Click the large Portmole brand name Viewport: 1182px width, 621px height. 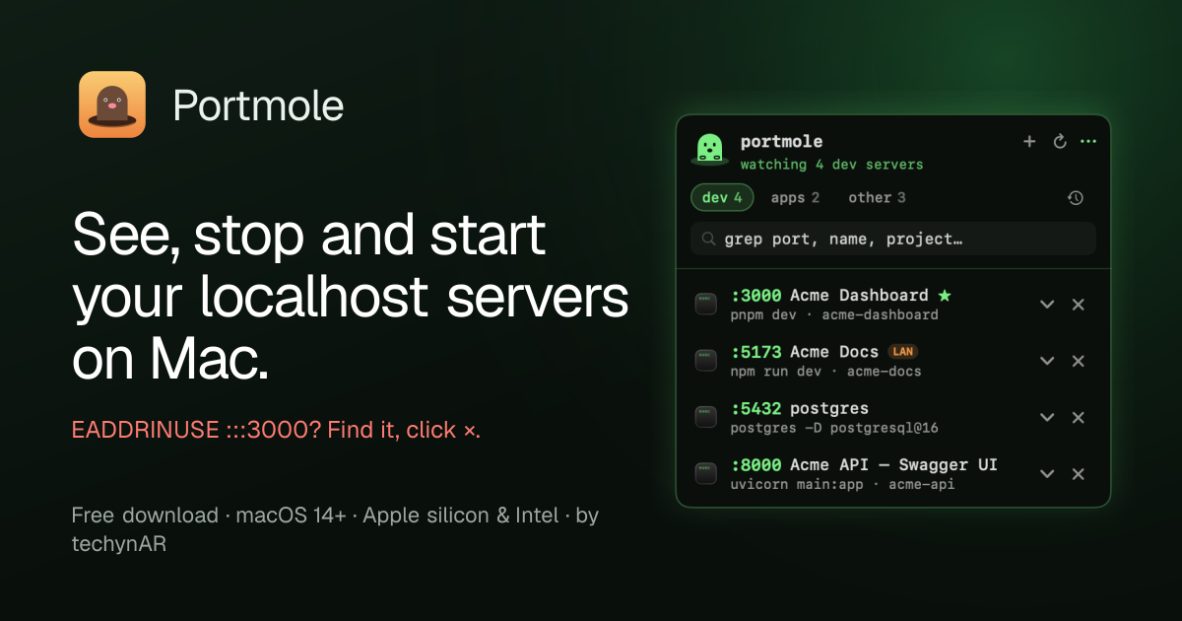coord(258,105)
